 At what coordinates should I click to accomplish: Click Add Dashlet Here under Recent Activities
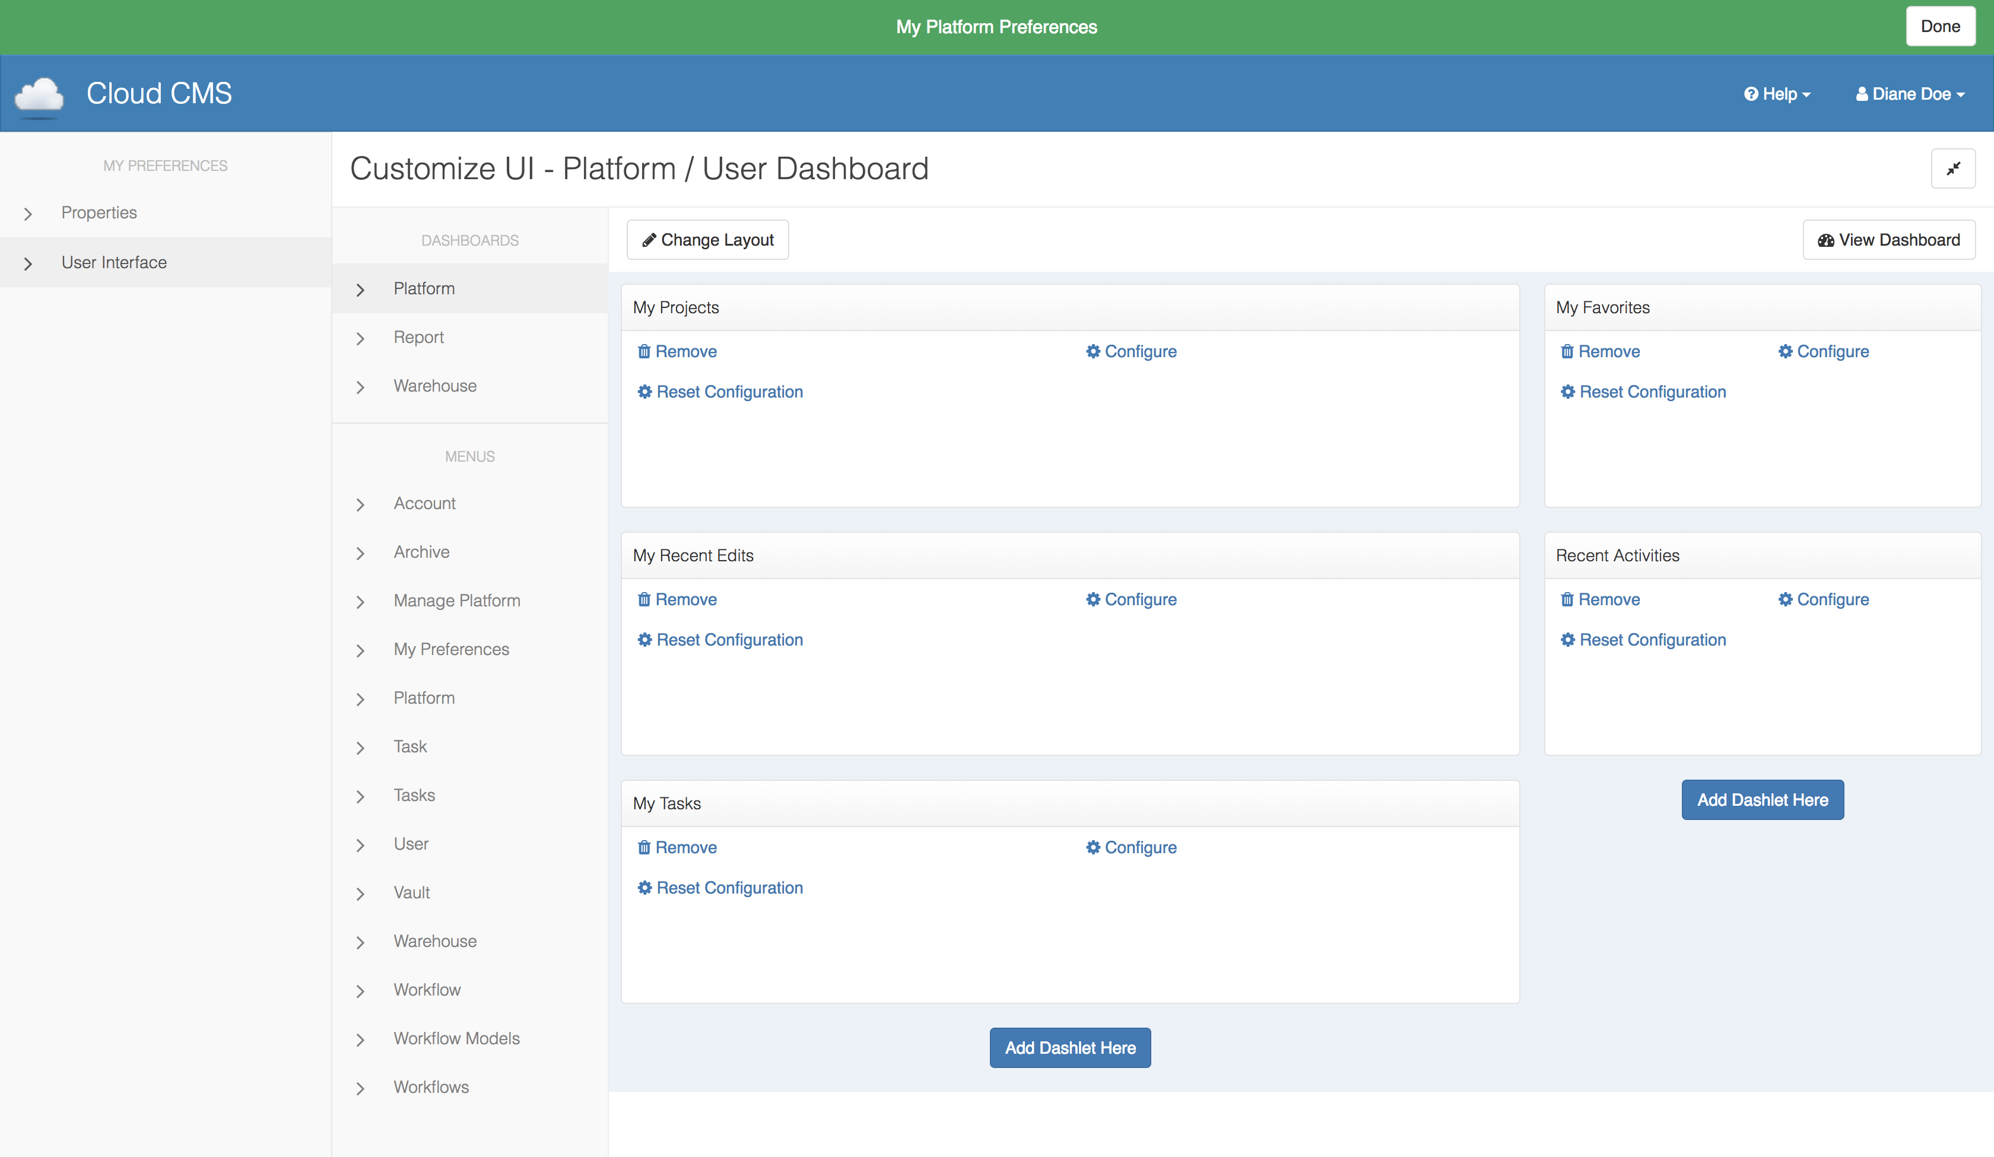(1762, 800)
